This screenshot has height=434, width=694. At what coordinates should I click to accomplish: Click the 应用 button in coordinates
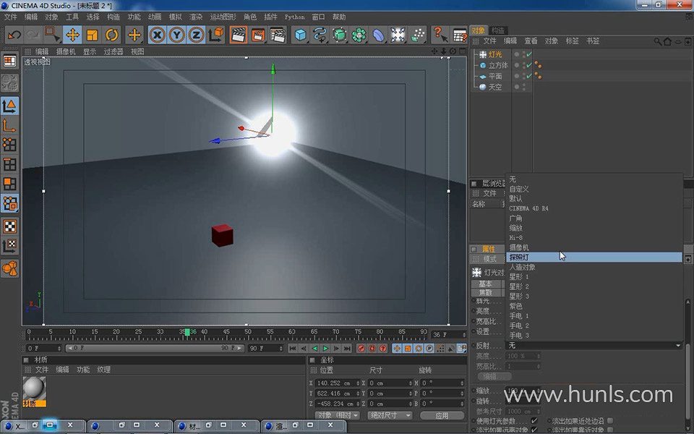[442, 416]
